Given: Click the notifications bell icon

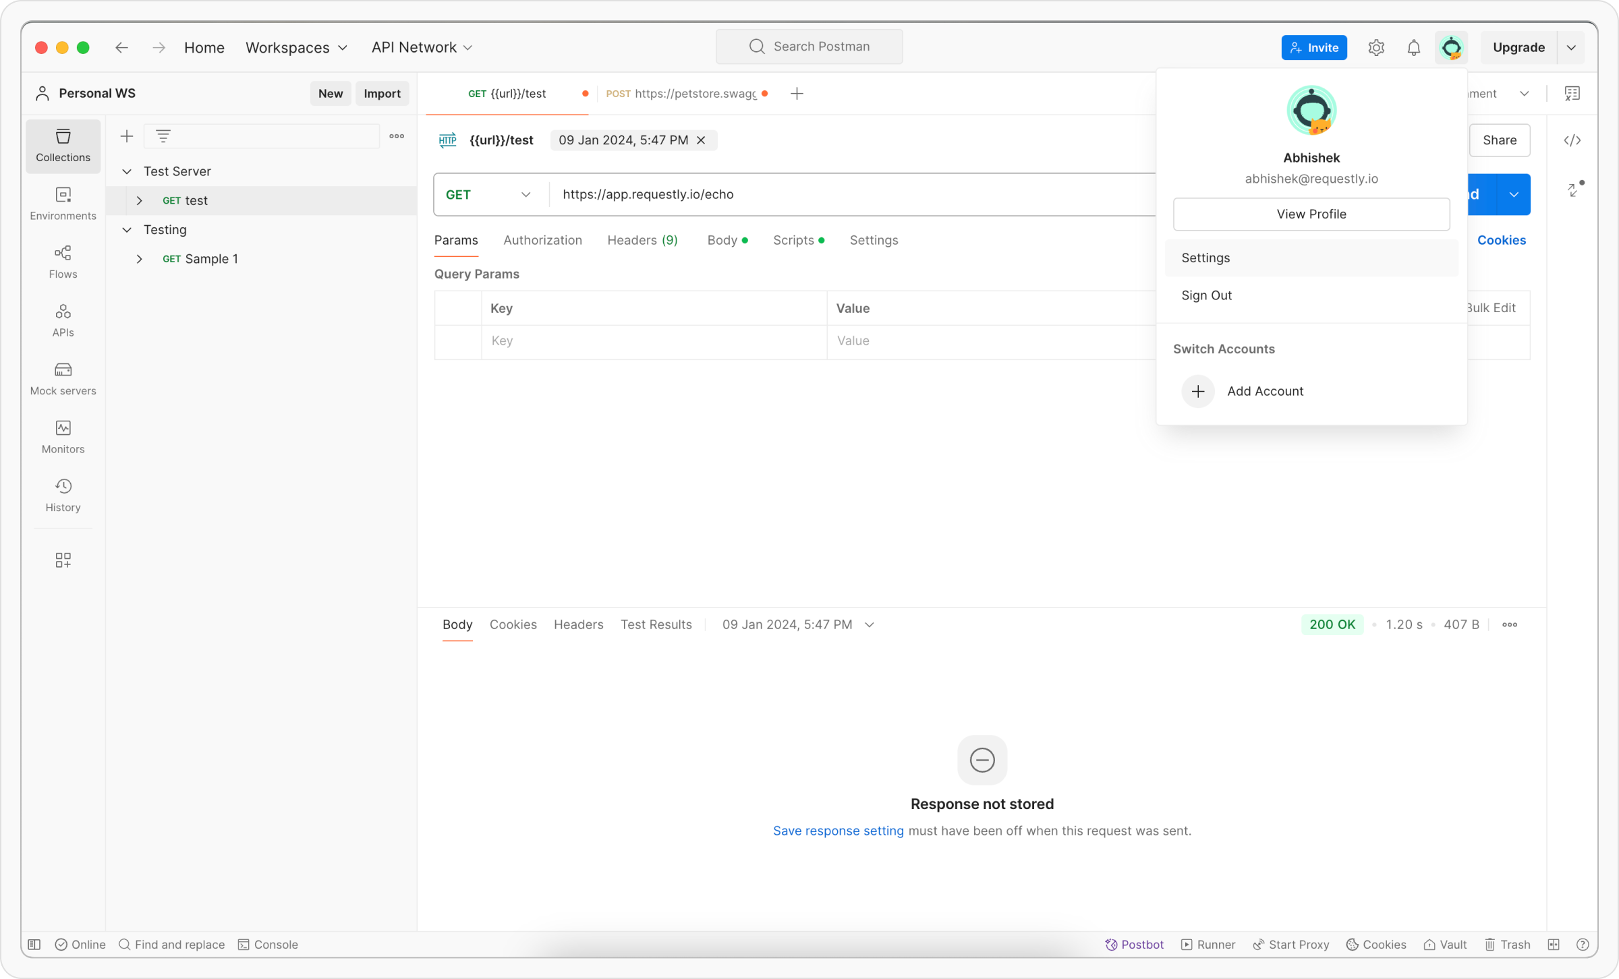Looking at the screenshot, I should click(1413, 48).
